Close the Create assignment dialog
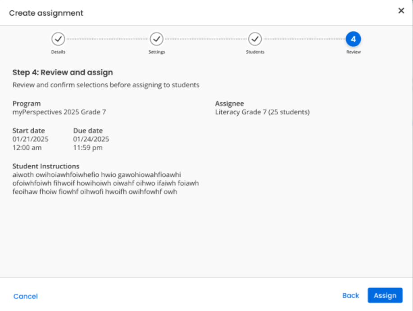 point(401,10)
